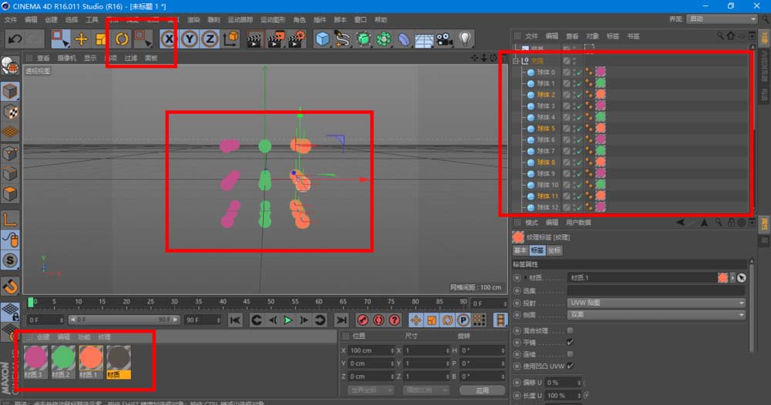Click the record active objects button
The image size is (771, 405).
point(363,320)
